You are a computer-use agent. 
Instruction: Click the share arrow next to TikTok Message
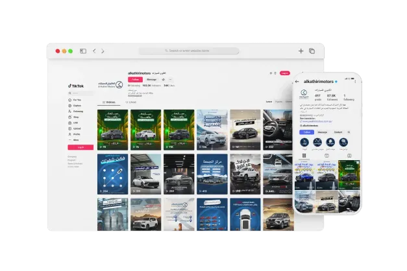click(164, 80)
